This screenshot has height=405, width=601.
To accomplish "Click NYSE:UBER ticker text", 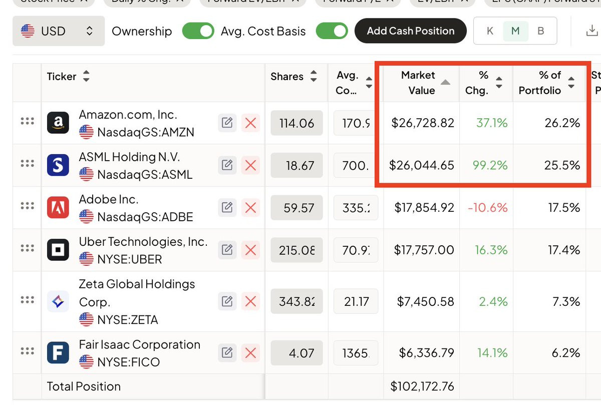I will (130, 259).
